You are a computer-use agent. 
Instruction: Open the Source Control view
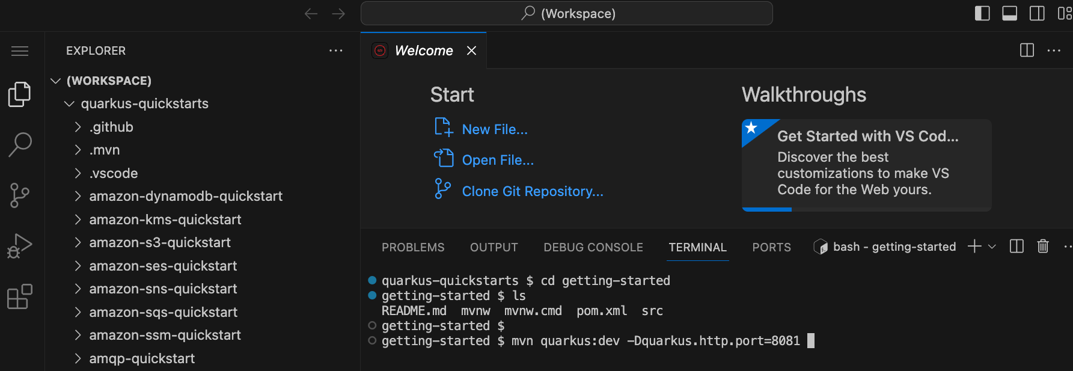point(20,195)
